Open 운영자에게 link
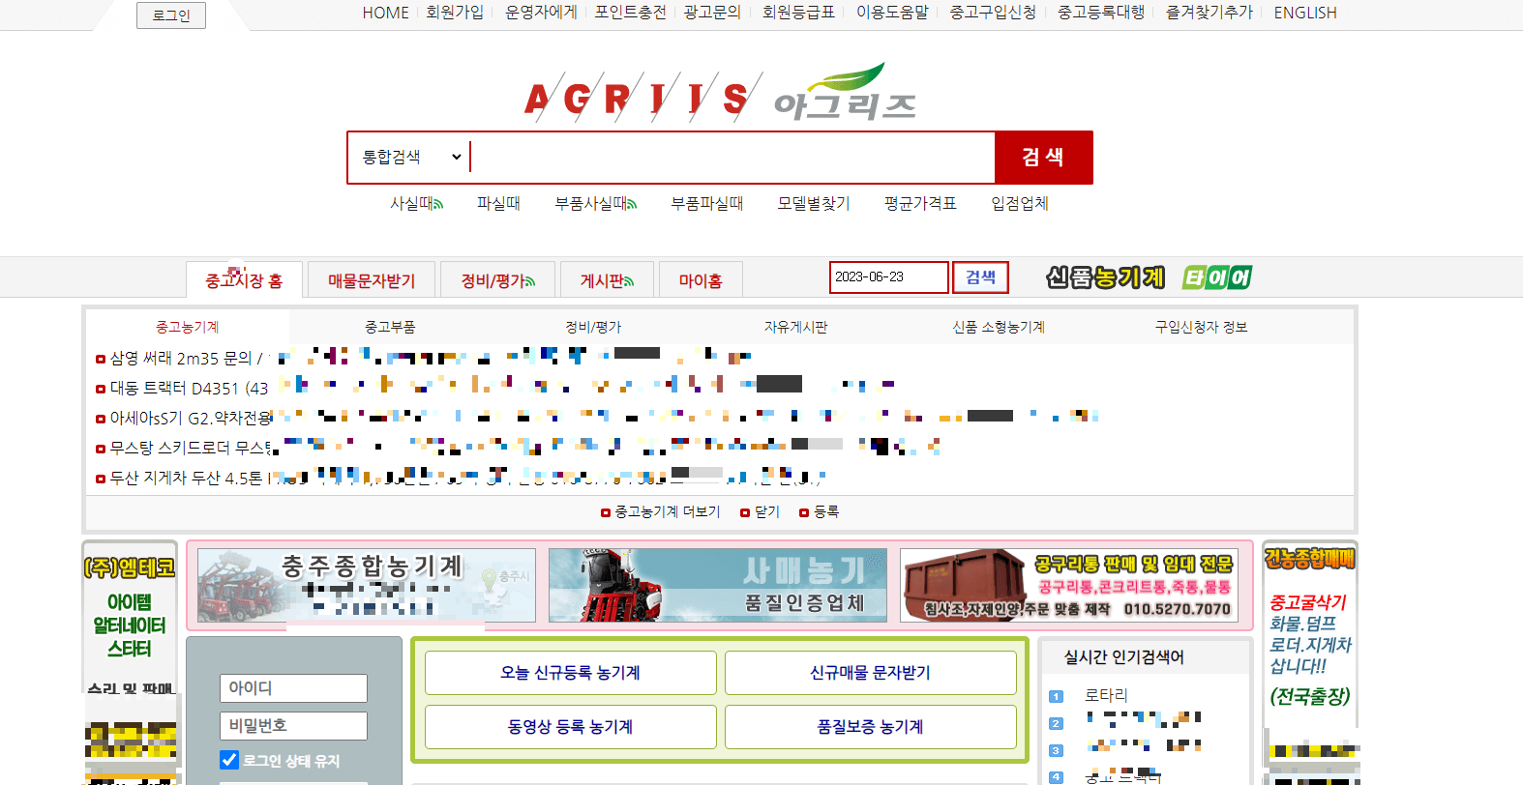Image resolution: width=1523 pixels, height=785 pixels. click(541, 13)
